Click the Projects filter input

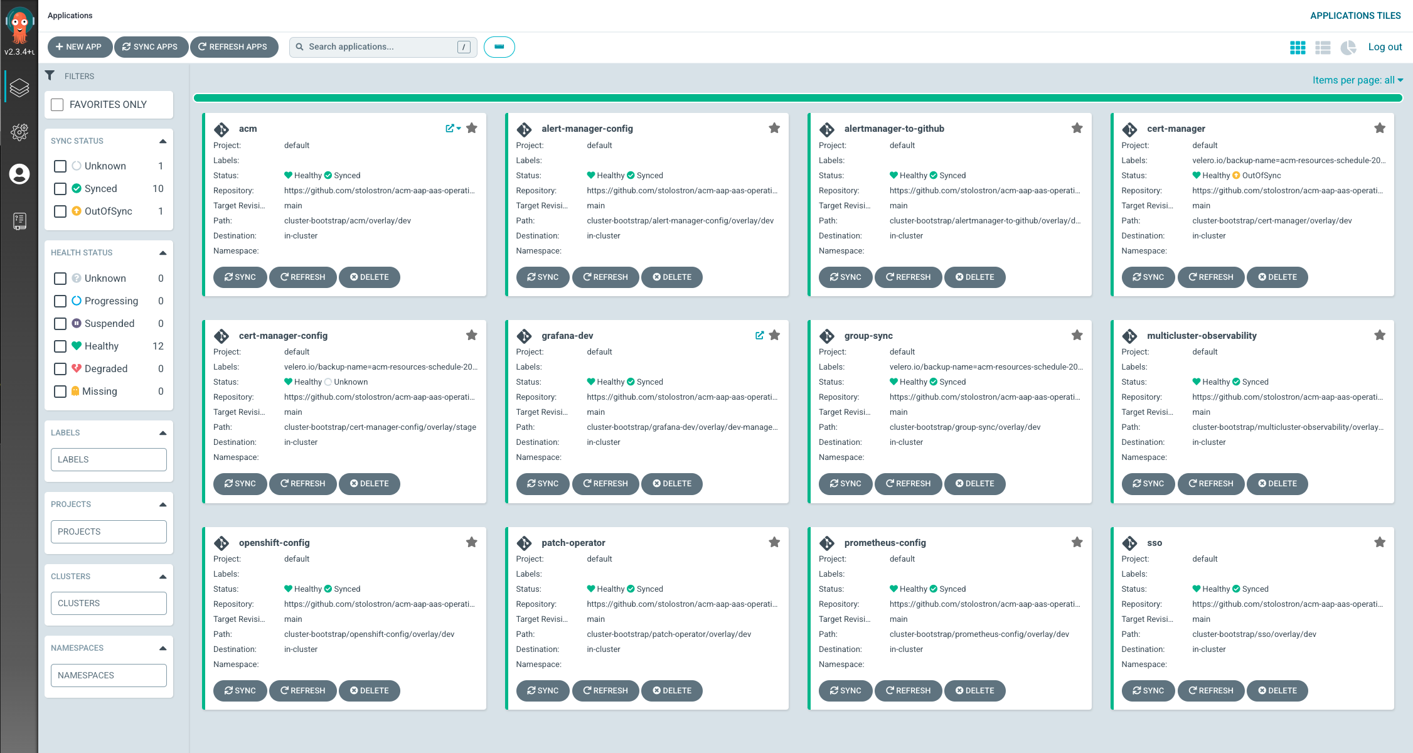pyautogui.click(x=109, y=531)
